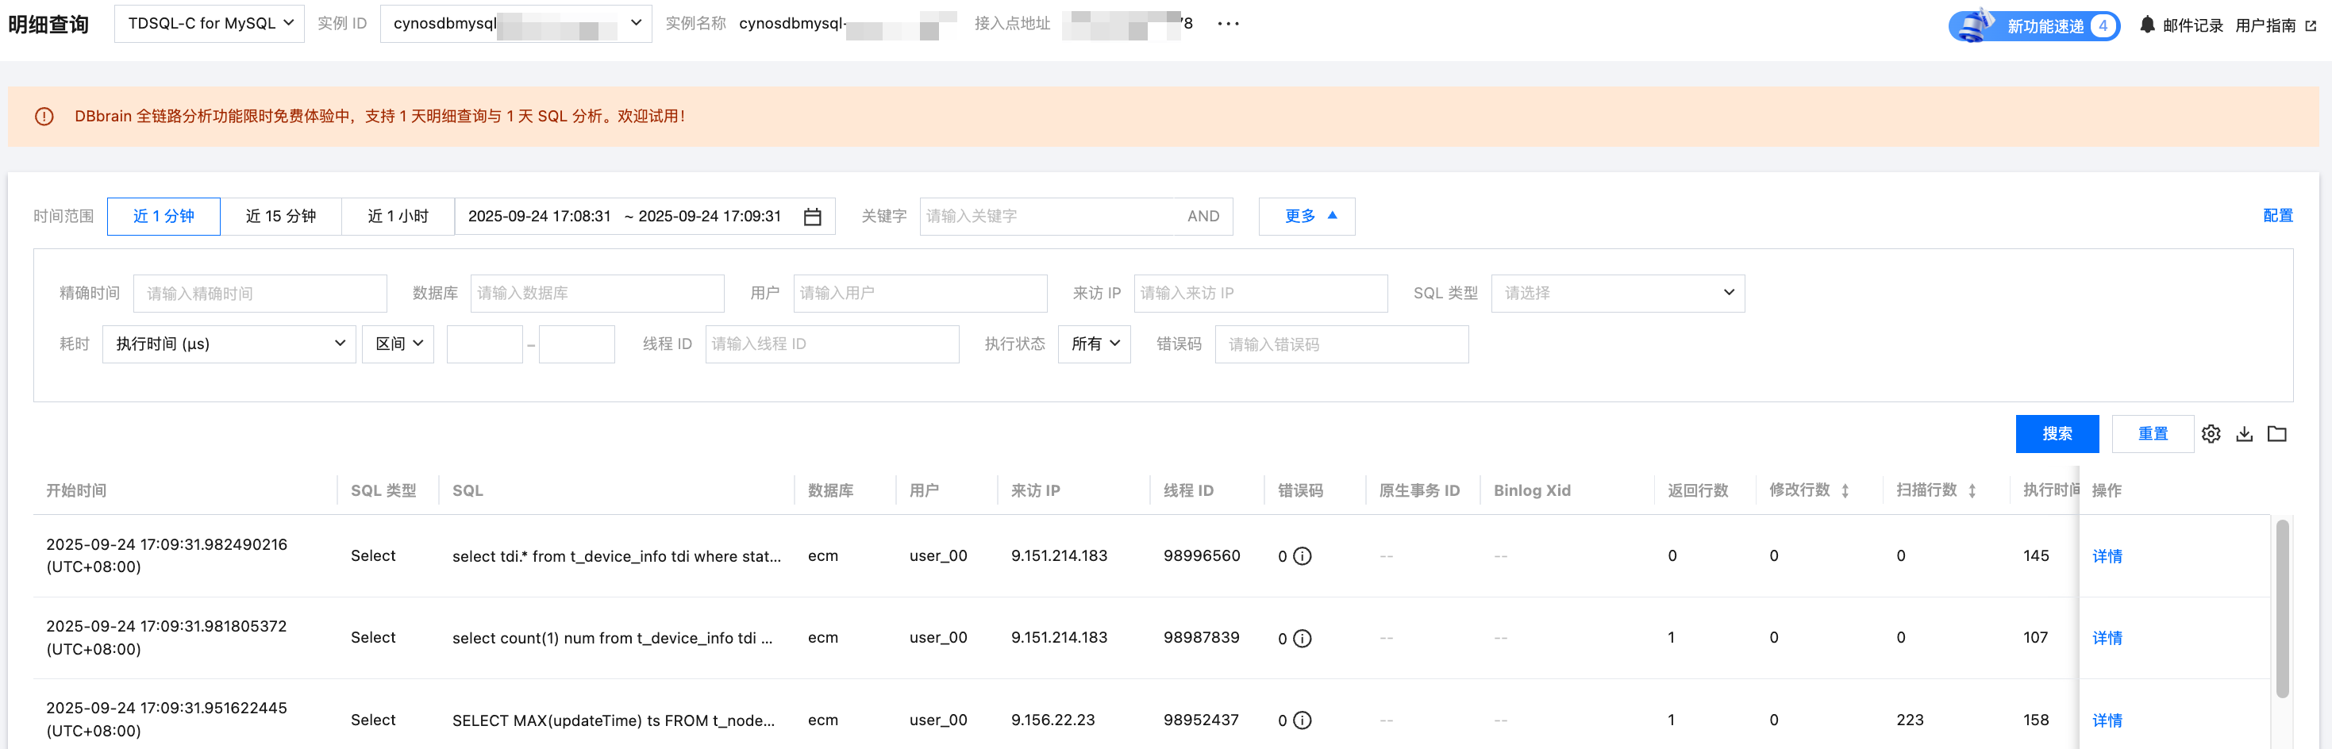
Task: Click the download icon beside reset
Action: click(2244, 434)
